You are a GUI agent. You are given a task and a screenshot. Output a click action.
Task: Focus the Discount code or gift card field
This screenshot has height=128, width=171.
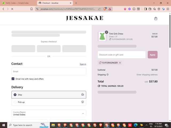(122, 55)
